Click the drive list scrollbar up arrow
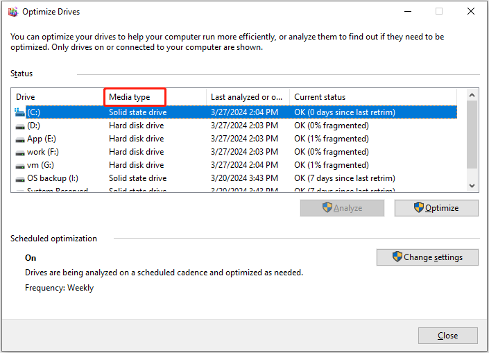This screenshot has width=489, height=353. tap(472, 95)
